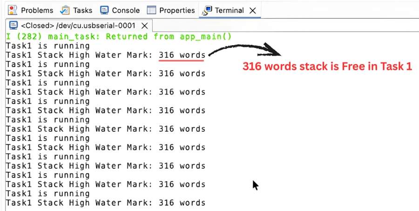The image size is (419, 211).
Task: Switch to the Problems tab
Action: point(37,10)
